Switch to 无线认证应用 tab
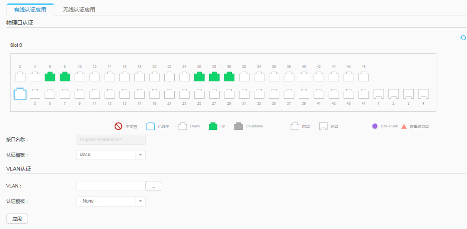Screen dimensions: 467x229 [79, 10]
